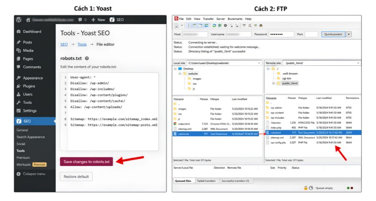Click the comments bubble icon in admin bar

[x=80, y=20]
